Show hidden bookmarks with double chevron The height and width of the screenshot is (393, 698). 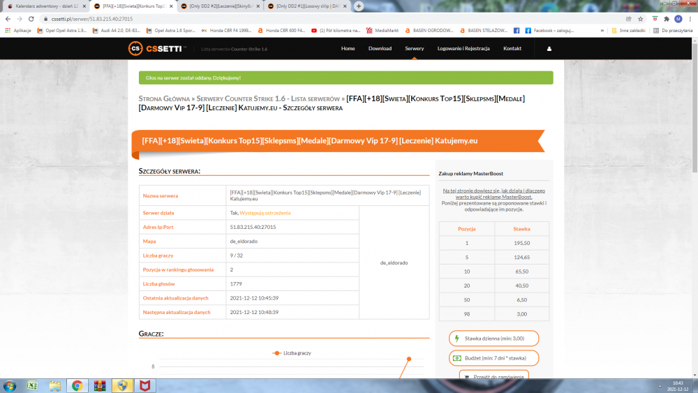[x=602, y=31]
